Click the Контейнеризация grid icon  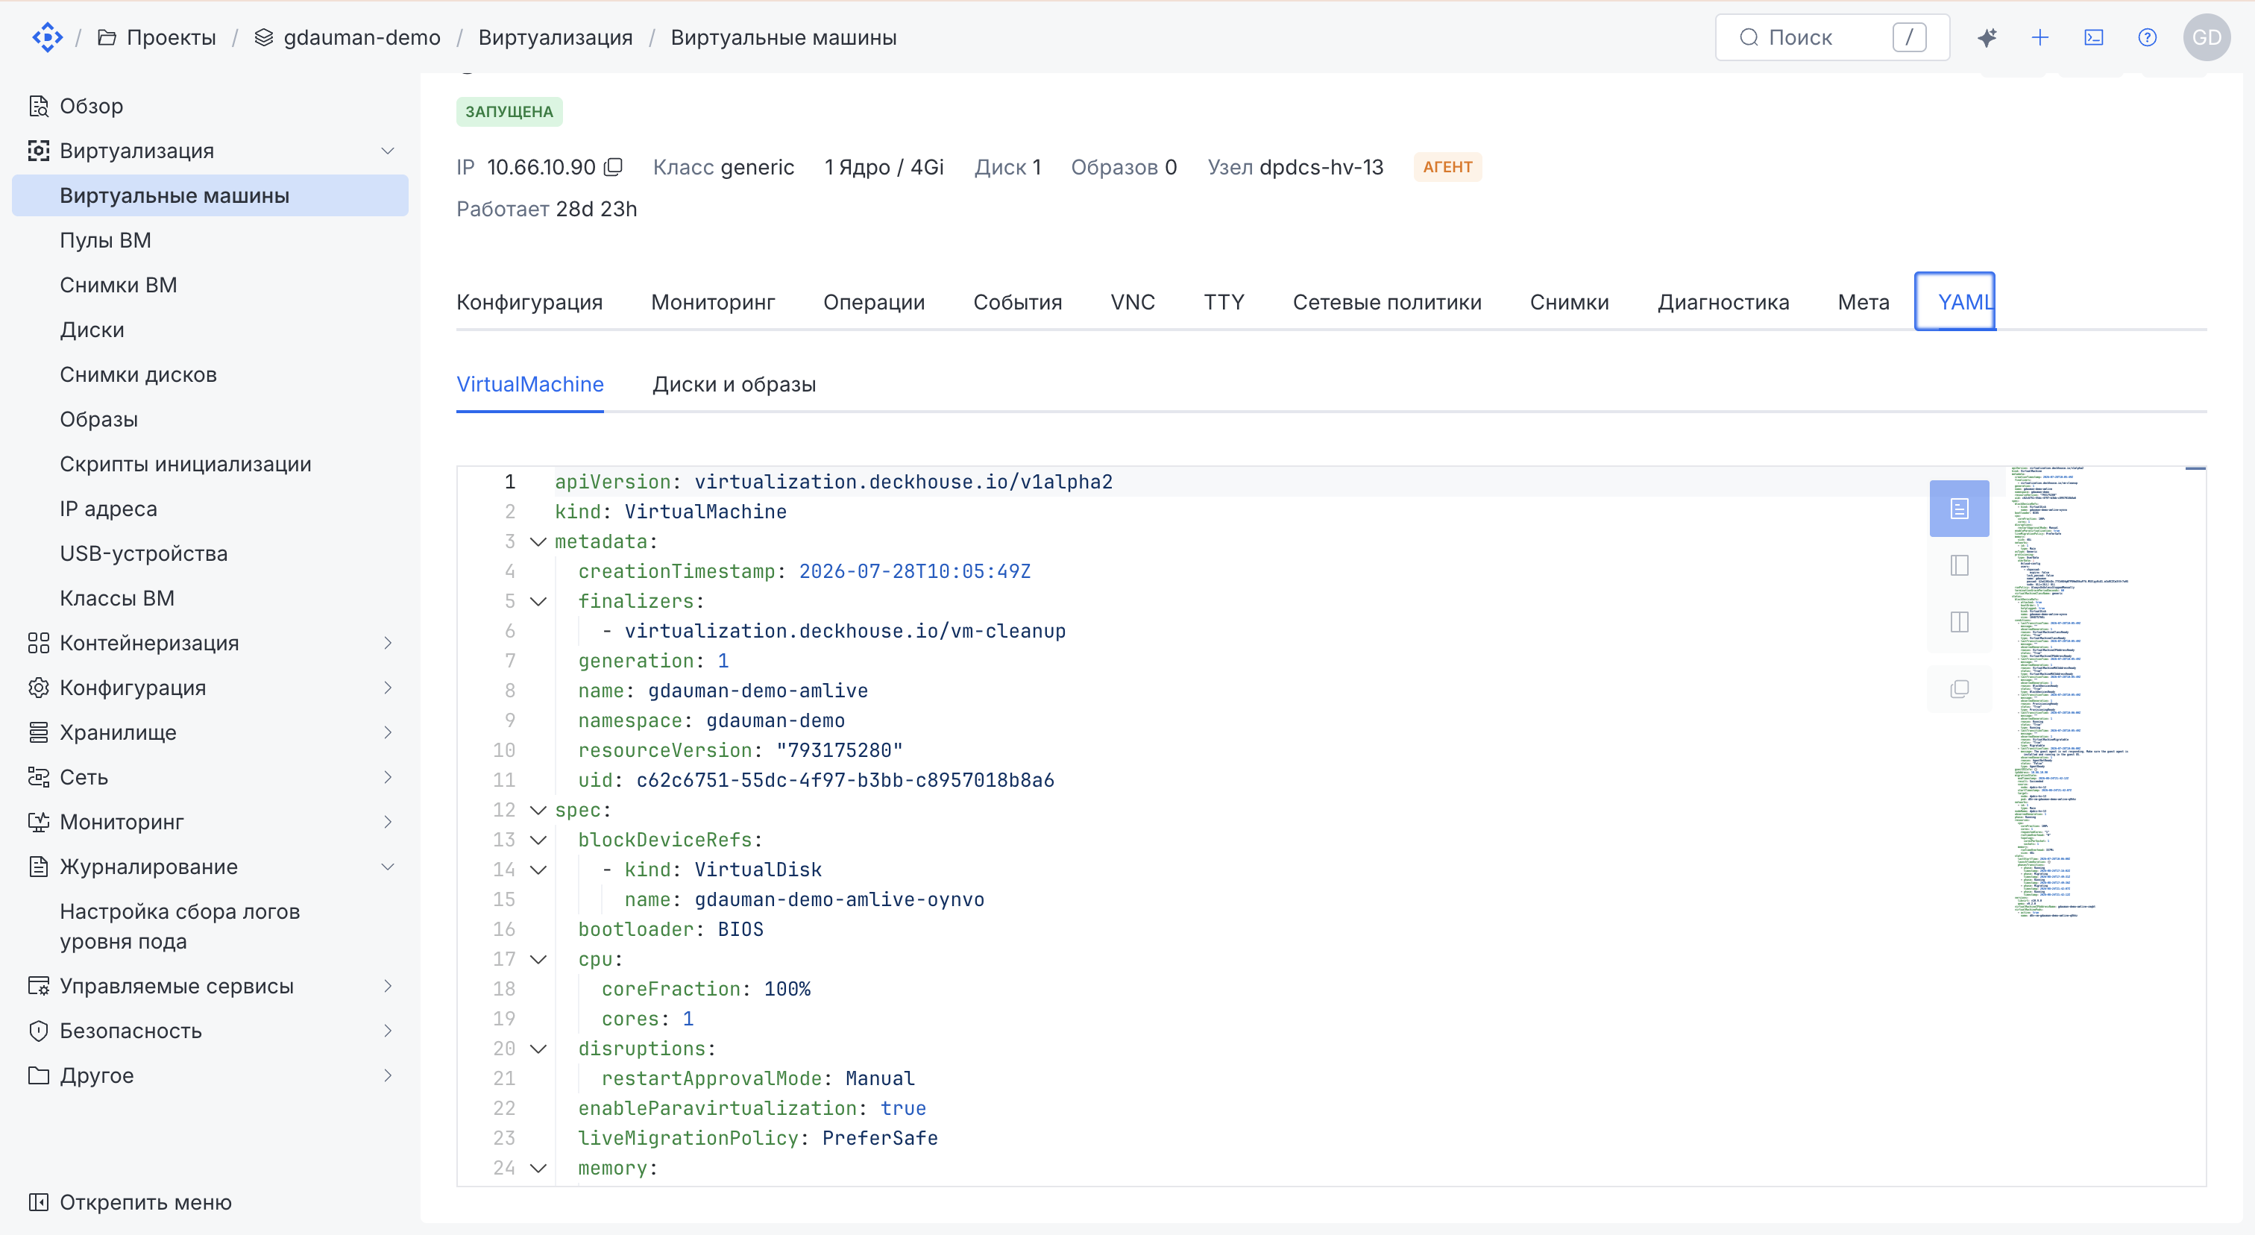[39, 644]
